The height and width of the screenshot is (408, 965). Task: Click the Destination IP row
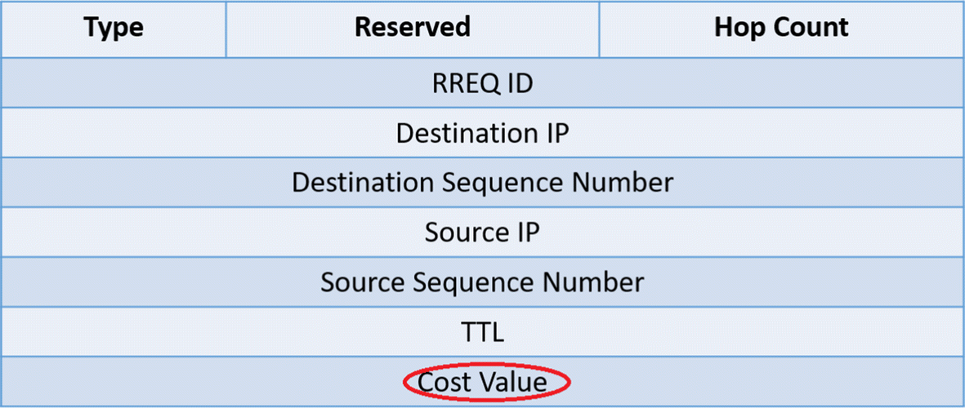click(x=482, y=132)
